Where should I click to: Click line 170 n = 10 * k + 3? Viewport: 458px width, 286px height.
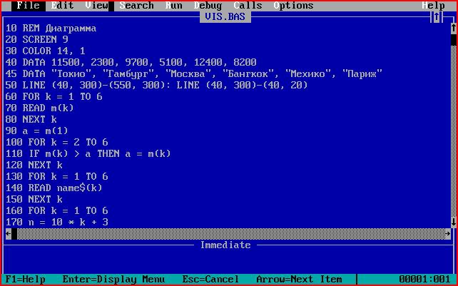click(56, 222)
